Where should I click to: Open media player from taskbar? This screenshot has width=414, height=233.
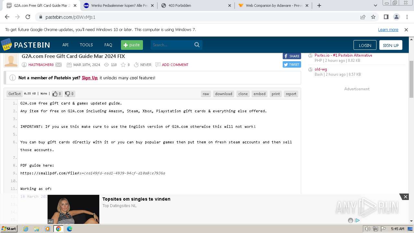(x=48, y=229)
